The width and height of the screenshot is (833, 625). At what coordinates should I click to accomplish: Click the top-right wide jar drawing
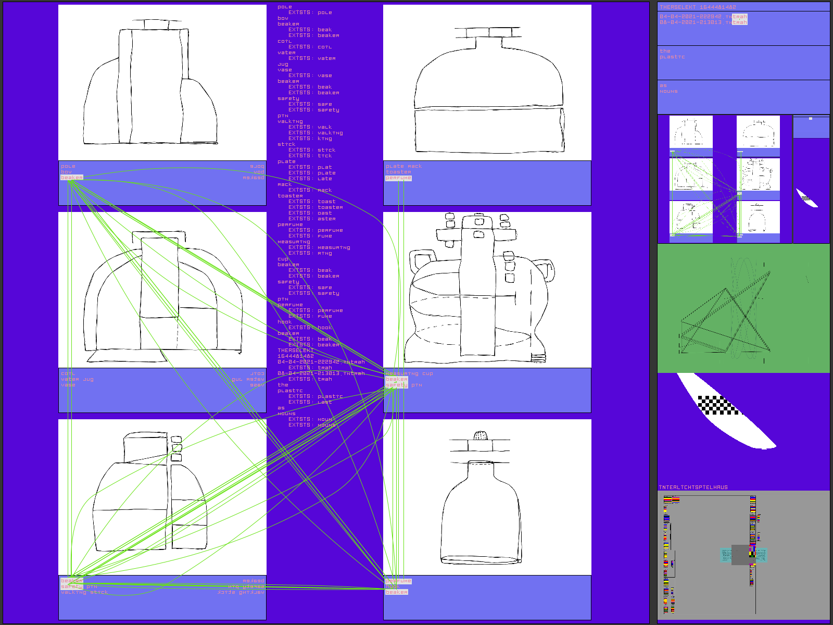[487, 83]
